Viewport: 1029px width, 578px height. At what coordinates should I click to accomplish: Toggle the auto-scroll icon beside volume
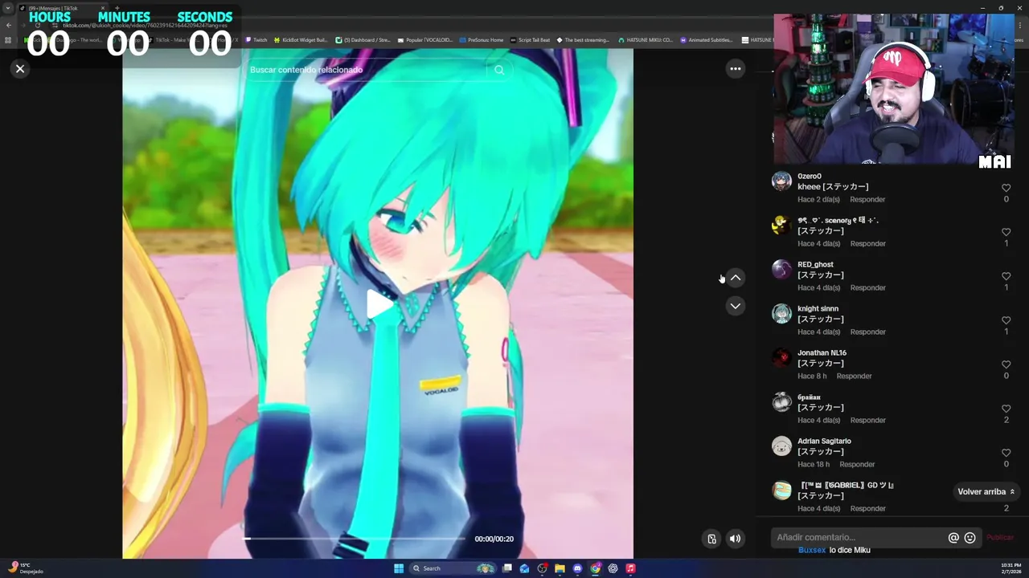711,539
